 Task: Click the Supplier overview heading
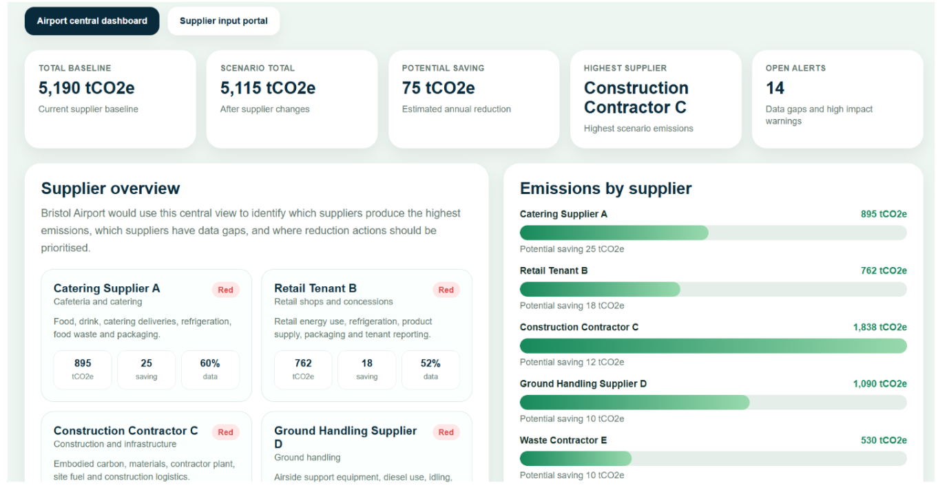110,189
